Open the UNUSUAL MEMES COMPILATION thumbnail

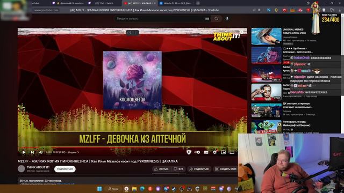pos(266,36)
